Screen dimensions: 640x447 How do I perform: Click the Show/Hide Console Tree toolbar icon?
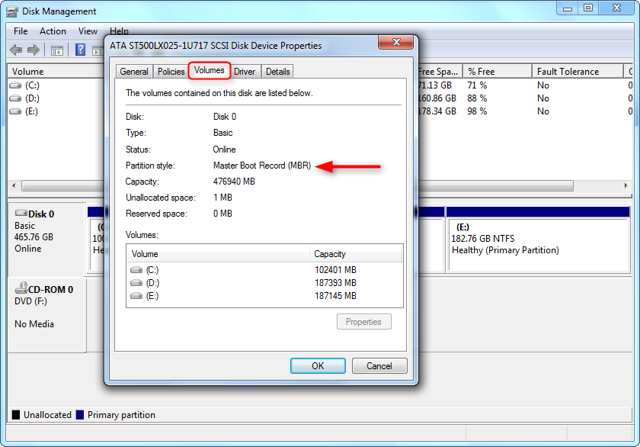(57, 50)
